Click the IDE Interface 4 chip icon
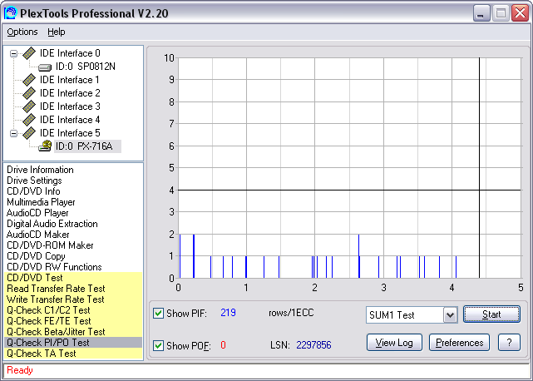533x381 pixels. (x=29, y=120)
